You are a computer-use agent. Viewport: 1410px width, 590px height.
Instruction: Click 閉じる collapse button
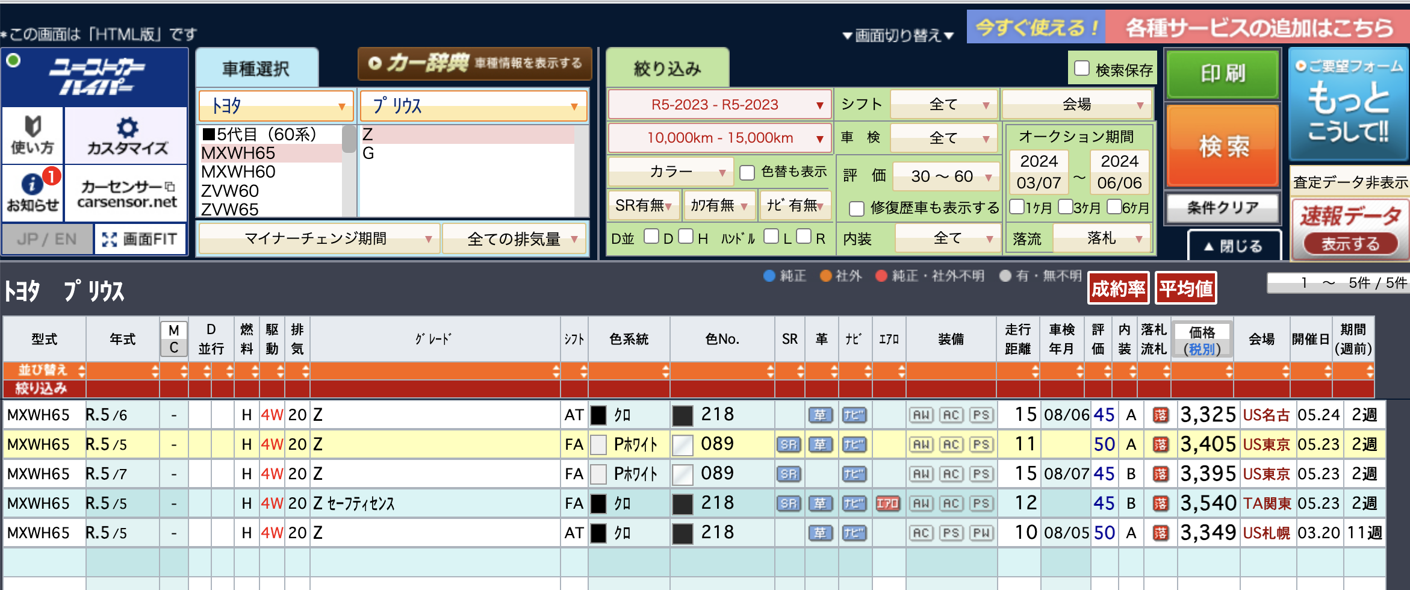click(x=1234, y=246)
